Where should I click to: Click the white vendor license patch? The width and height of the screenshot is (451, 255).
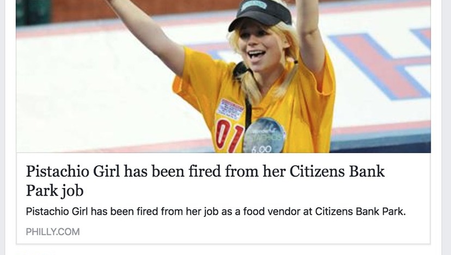229,109
